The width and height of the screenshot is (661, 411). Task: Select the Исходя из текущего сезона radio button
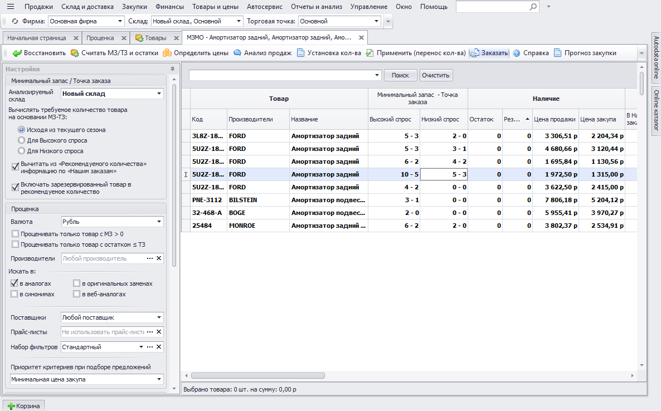[x=21, y=130]
